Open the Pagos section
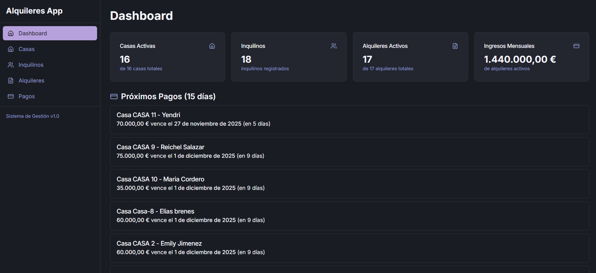Image resolution: width=596 pixels, height=273 pixels. coord(50,96)
